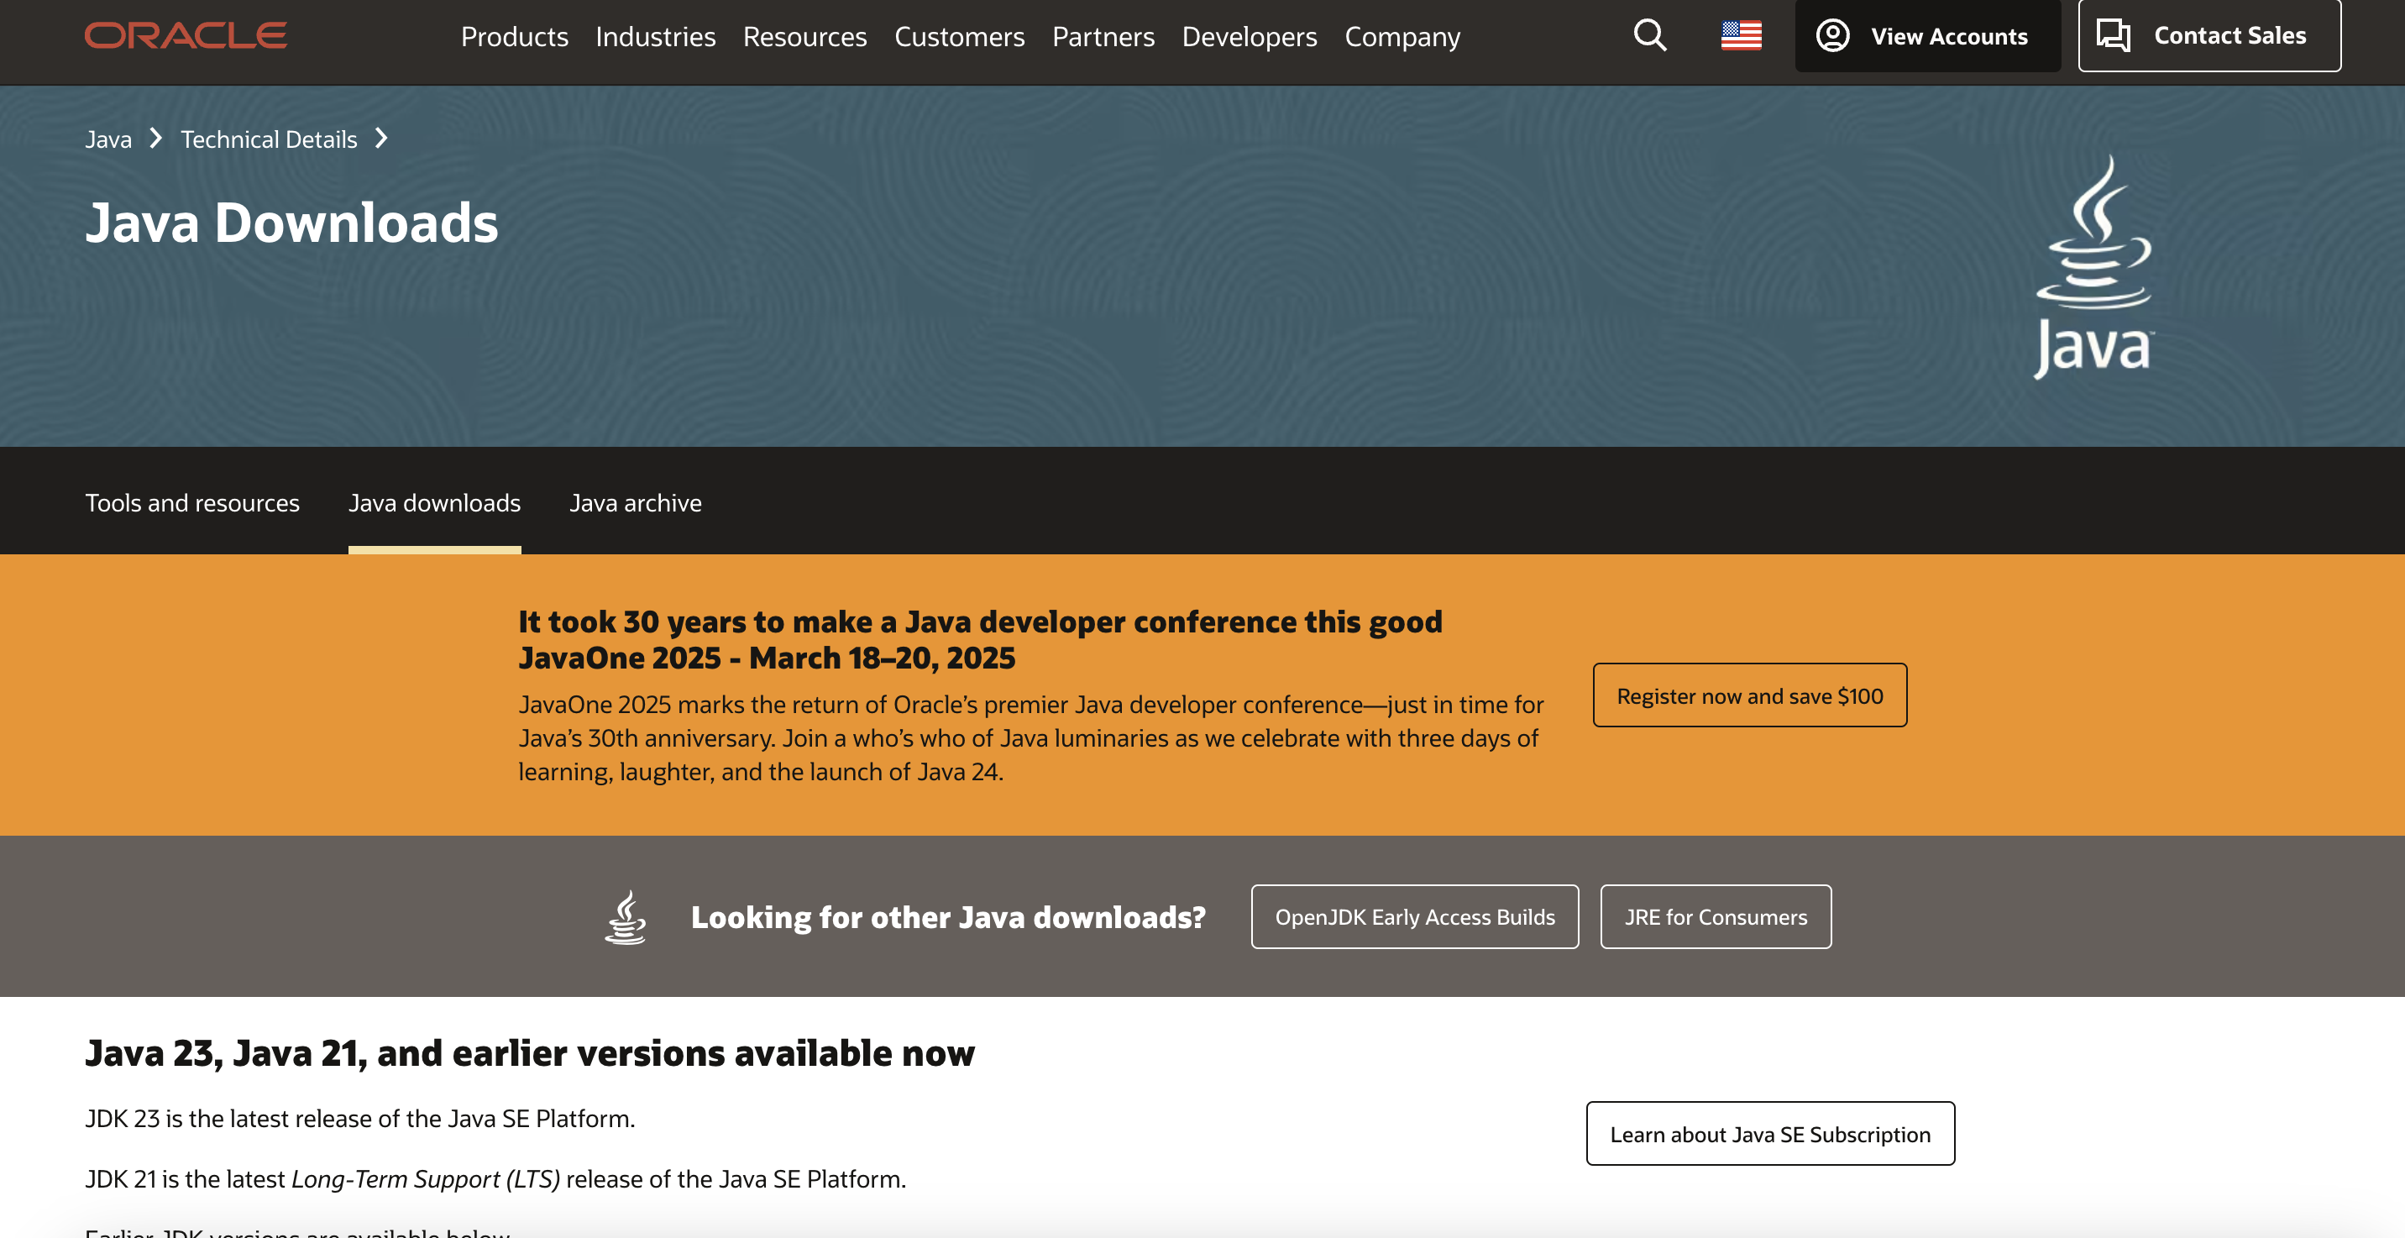
Task: Click the US flag country selector
Action: pyautogui.click(x=1742, y=35)
